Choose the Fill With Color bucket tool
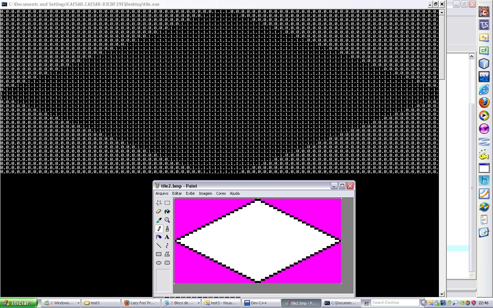The image size is (493, 308). tap(167, 211)
